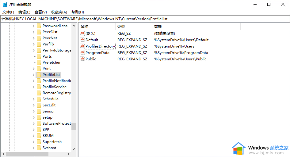Click the horizontal scrollbar right arrow

point(69,154)
